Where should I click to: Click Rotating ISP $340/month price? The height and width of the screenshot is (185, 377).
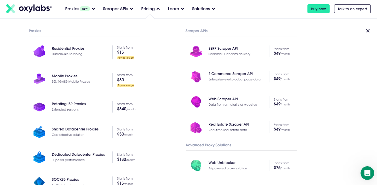(x=126, y=109)
